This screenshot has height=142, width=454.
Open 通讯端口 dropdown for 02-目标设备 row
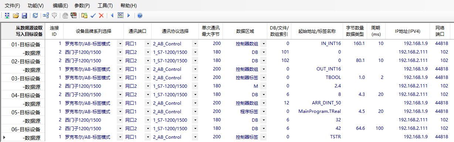[x=148, y=60]
